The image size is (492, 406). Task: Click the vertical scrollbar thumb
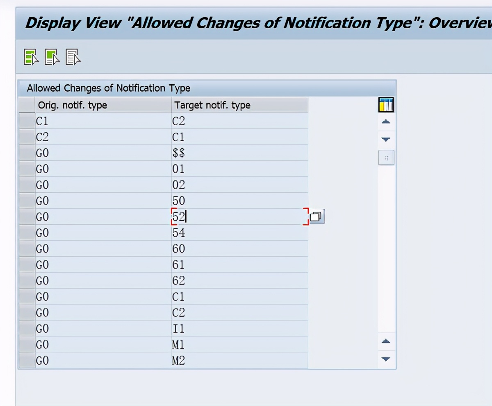tap(386, 158)
